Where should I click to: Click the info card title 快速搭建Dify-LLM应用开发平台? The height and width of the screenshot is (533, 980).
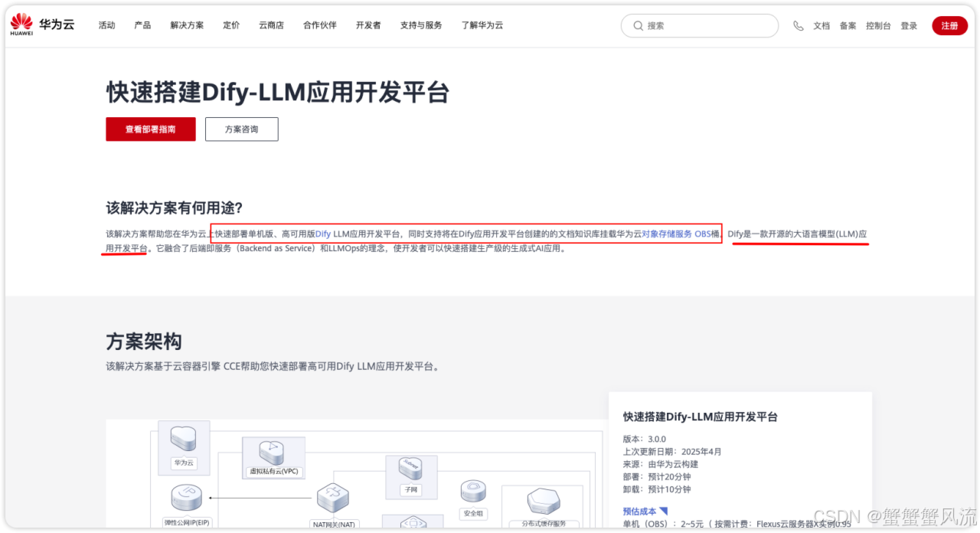coord(701,417)
